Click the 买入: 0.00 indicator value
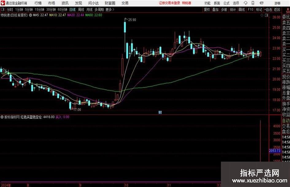290x187 pixels. point(63,117)
